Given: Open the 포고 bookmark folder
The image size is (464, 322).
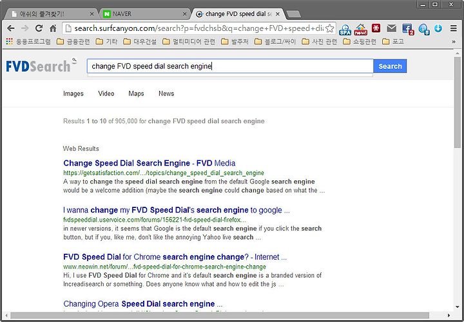Looking at the screenshot, I should [393, 42].
